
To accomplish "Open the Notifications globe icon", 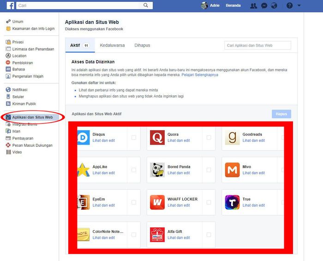I will [x=274, y=6].
